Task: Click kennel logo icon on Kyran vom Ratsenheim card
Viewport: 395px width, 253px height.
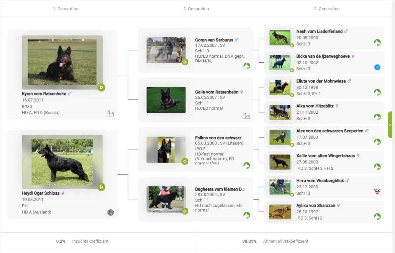Action: (111, 113)
